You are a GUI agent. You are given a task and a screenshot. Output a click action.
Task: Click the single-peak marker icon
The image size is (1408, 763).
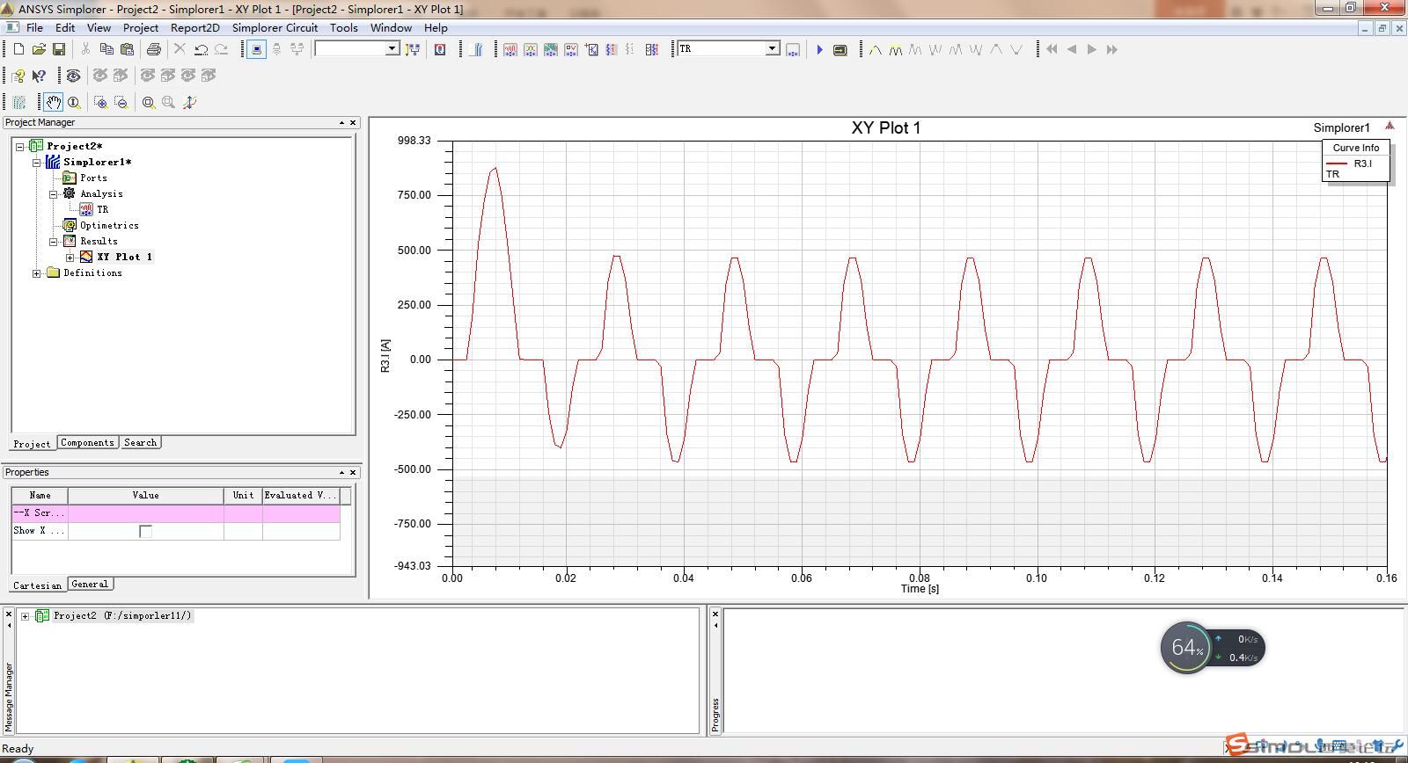[x=875, y=49]
